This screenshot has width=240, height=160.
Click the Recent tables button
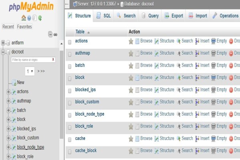pos(8,27)
